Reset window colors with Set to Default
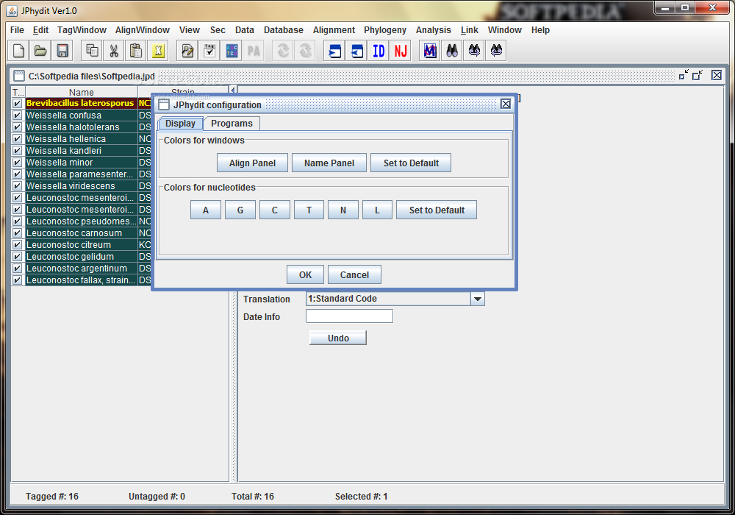The image size is (735, 515). pyautogui.click(x=411, y=163)
